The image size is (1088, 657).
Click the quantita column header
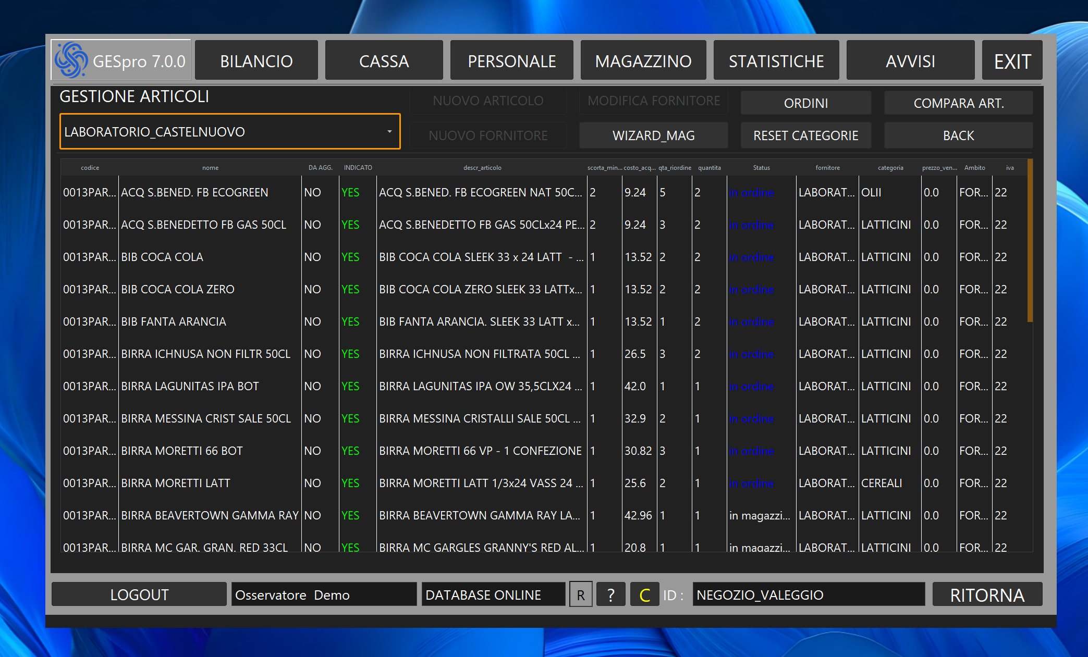click(709, 168)
